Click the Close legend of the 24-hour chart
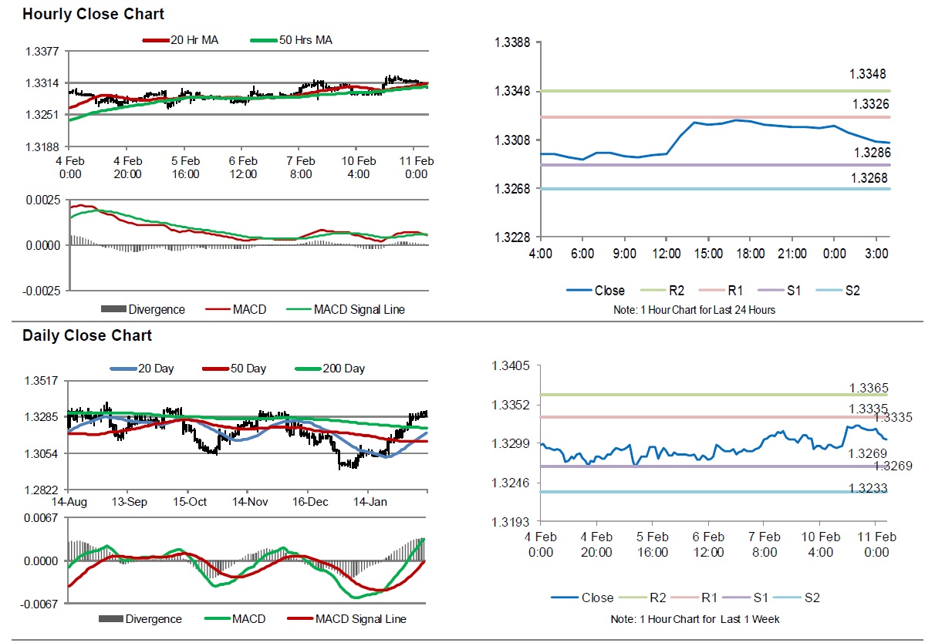 (x=596, y=291)
